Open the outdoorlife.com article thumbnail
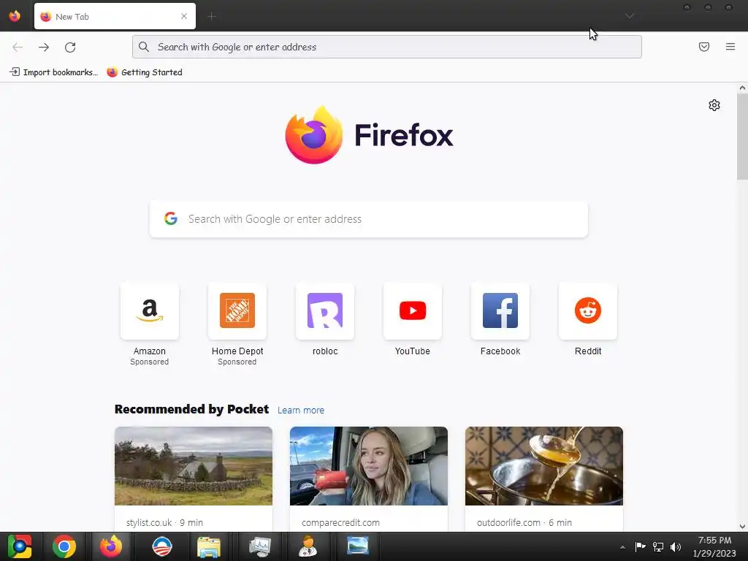Viewport: 748px width, 561px height. click(x=543, y=466)
